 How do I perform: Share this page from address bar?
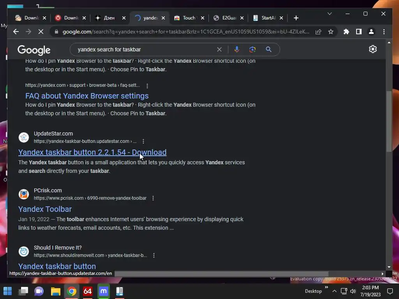coord(318,32)
